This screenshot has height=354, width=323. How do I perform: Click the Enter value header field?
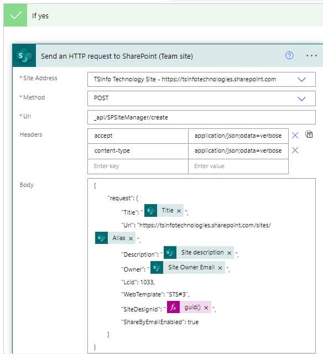click(x=238, y=166)
